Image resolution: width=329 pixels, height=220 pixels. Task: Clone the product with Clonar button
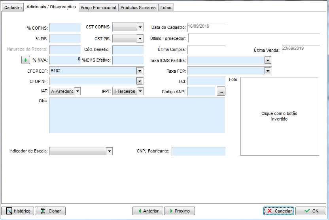coord(50,211)
